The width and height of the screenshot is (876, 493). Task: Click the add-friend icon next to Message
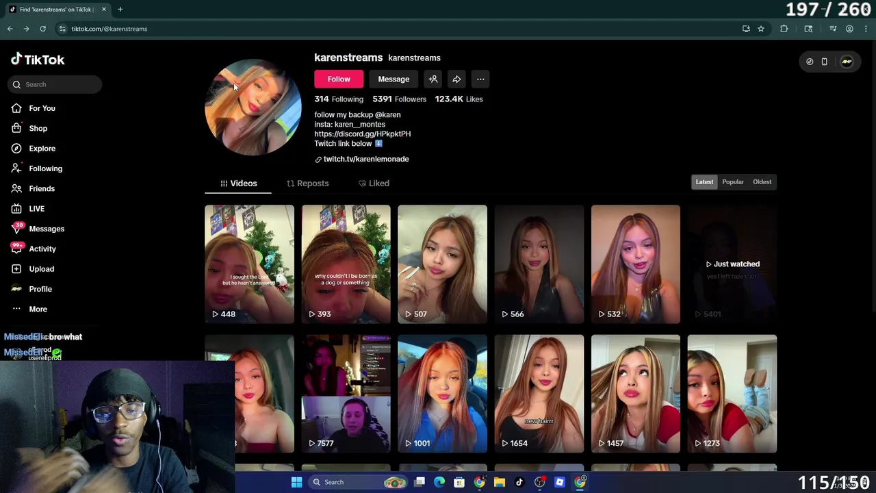tap(433, 79)
